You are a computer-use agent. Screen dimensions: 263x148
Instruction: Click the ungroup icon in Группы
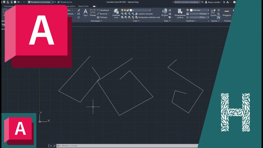pyautogui.click(x=219, y=10)
